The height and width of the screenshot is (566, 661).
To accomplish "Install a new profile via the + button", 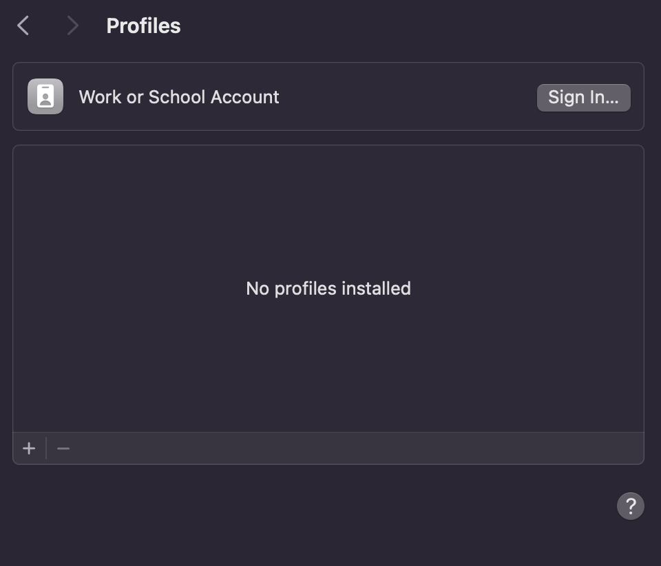I will point(29,448).
